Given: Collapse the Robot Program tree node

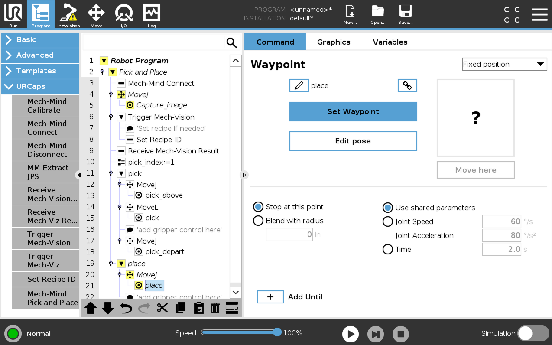Looking at the screenshot, I should tap(104, 61).
